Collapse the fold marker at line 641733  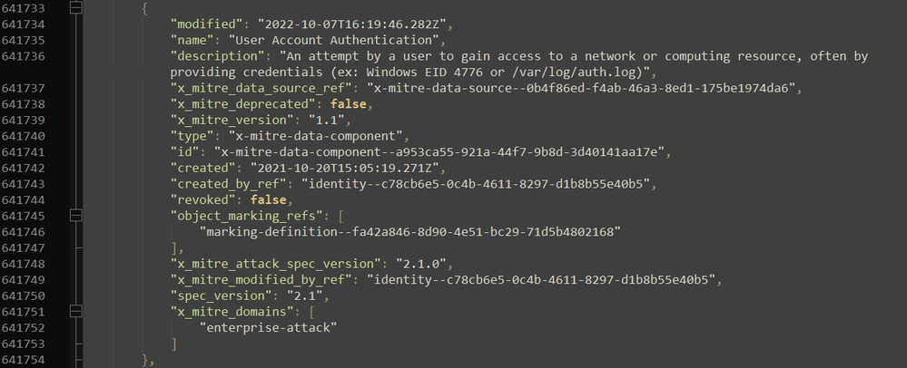75,7
